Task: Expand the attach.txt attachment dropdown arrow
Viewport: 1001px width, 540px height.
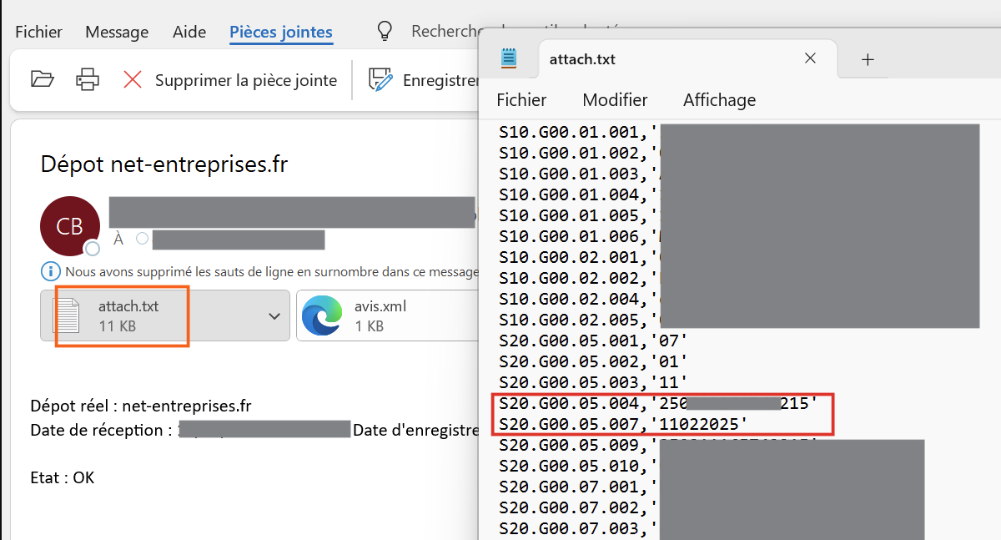Action: (274, 315)
